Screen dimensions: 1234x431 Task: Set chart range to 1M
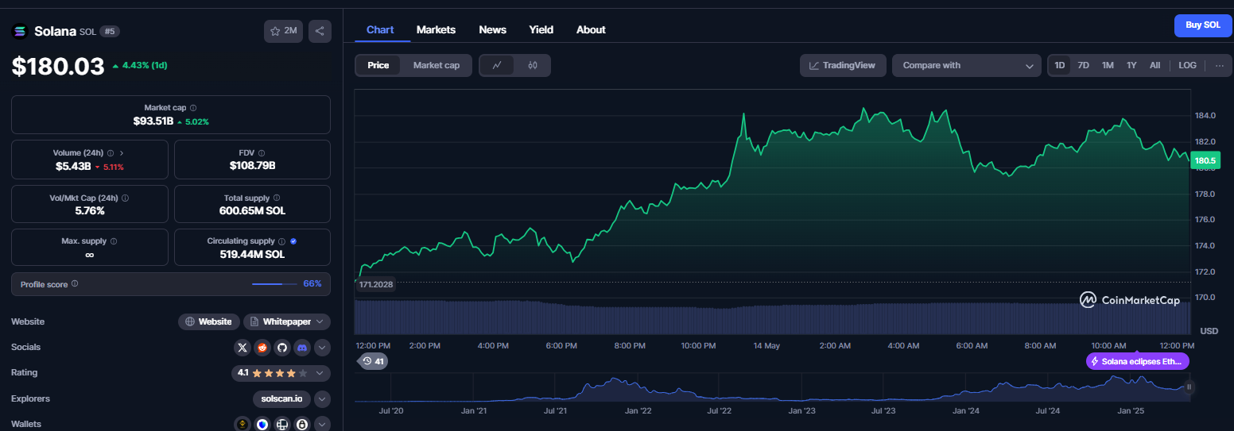click(x=1108, y=65)
